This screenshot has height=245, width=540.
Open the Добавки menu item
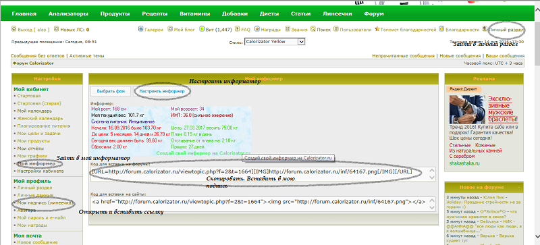[235, 14]
